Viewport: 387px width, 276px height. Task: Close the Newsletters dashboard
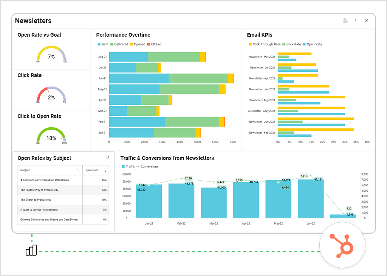pyautogui.click(x=366, y=21)
